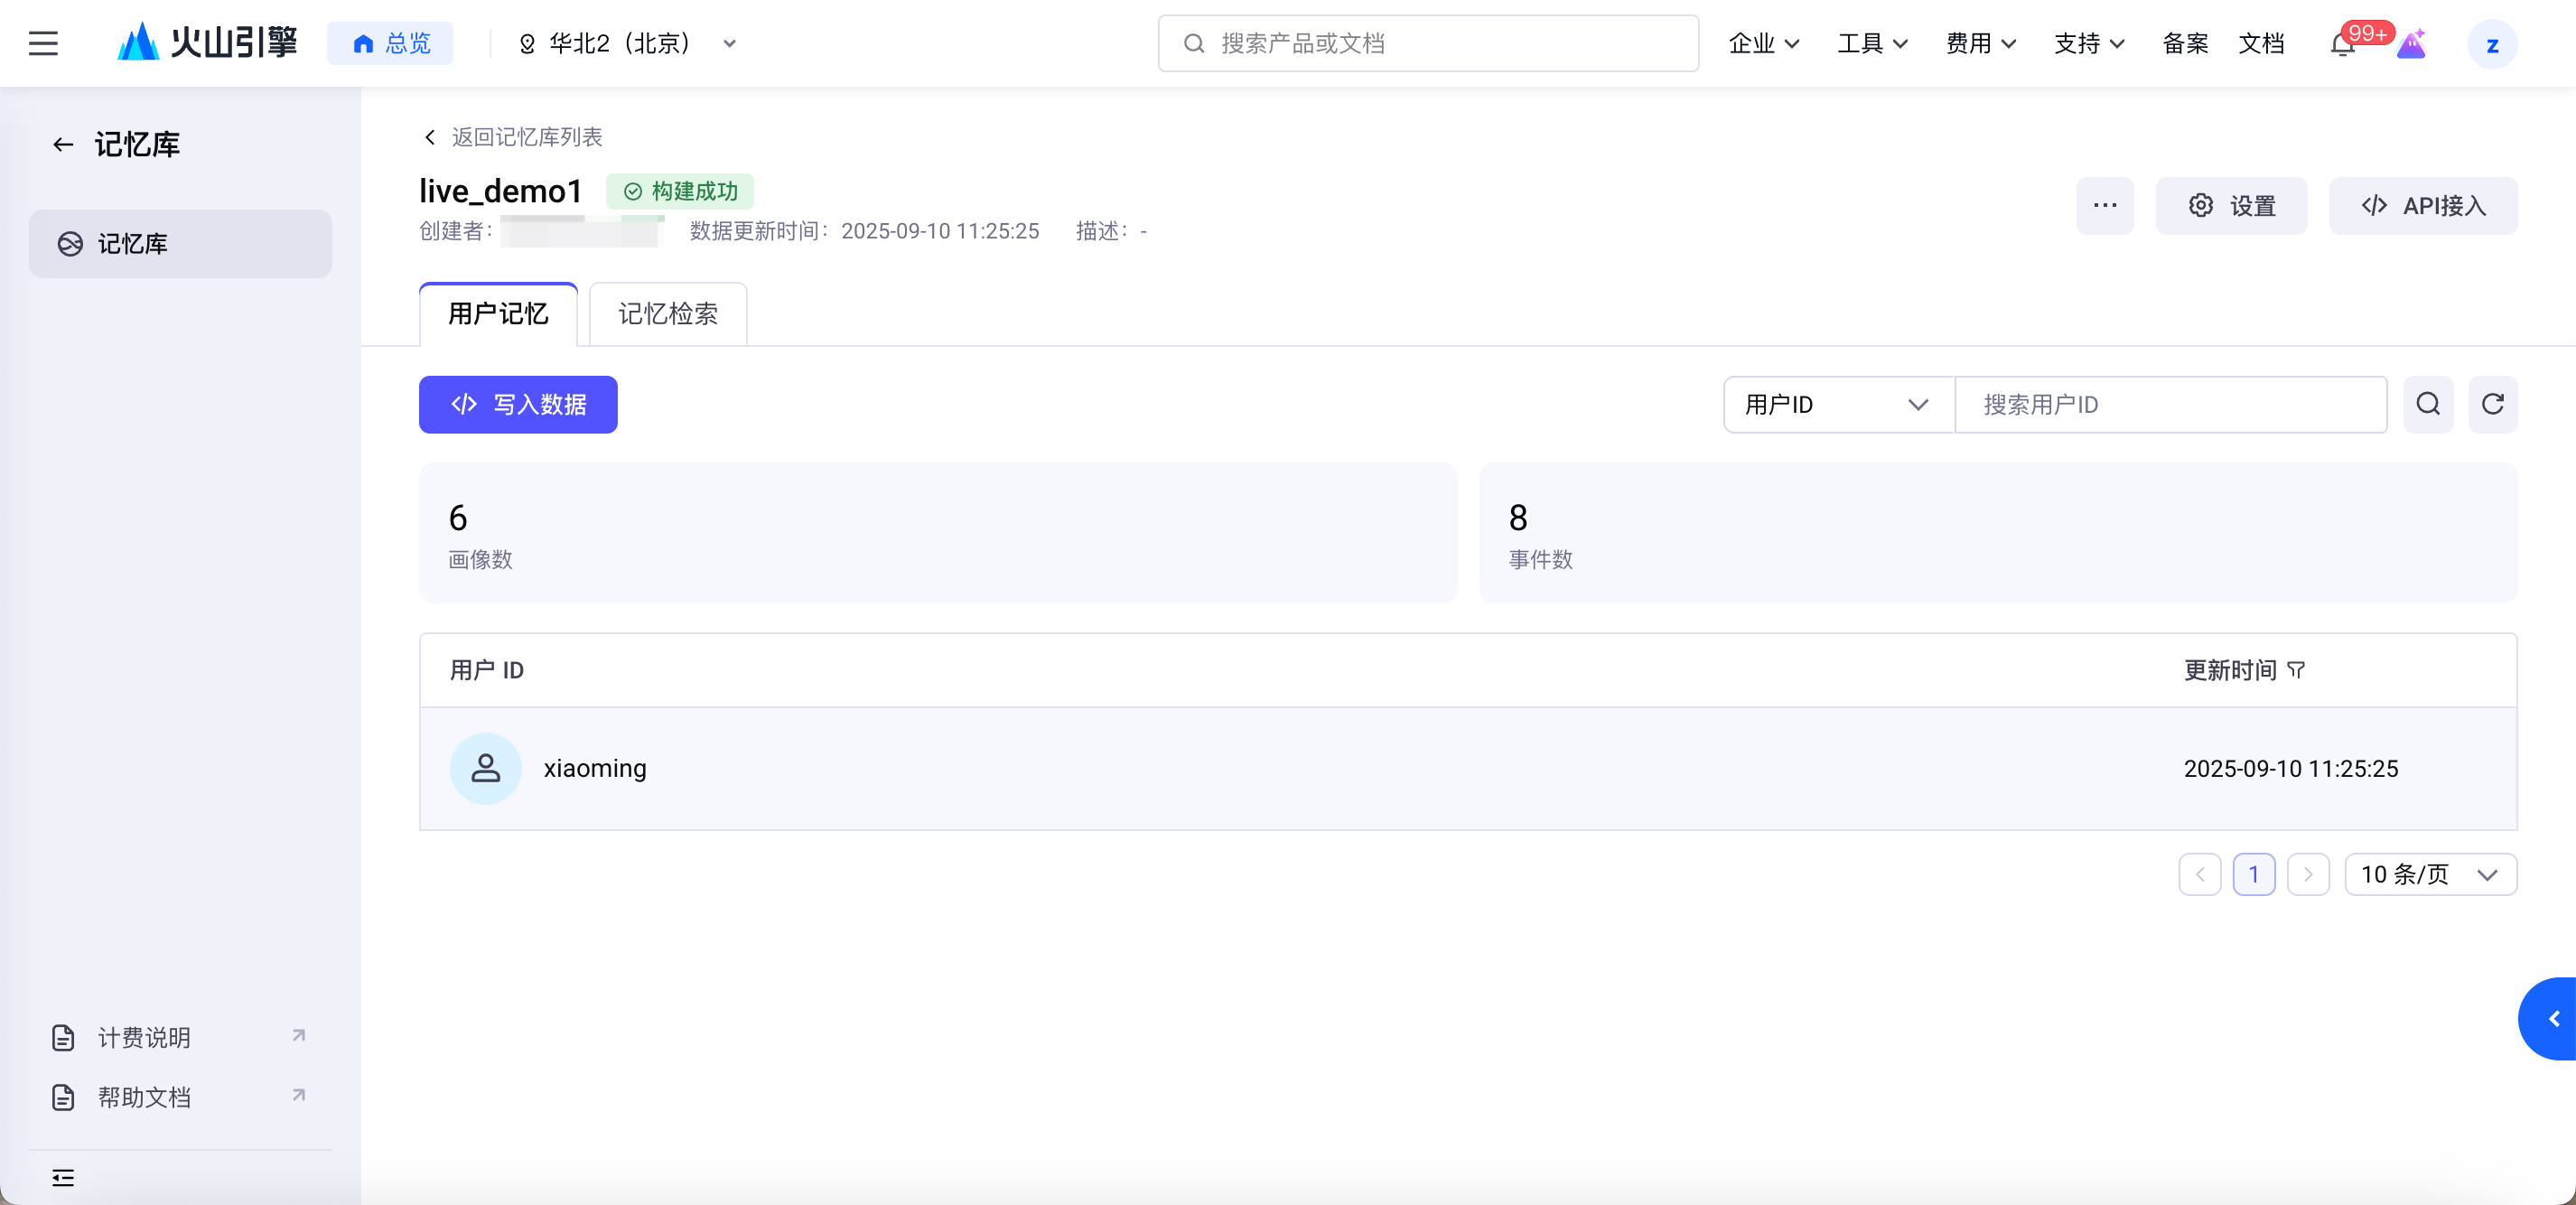Image resolution: width=2576 pixels, height=1205 pixels.
Task: Select the 用户记忆 tab
Action: [x=498, y=314]
